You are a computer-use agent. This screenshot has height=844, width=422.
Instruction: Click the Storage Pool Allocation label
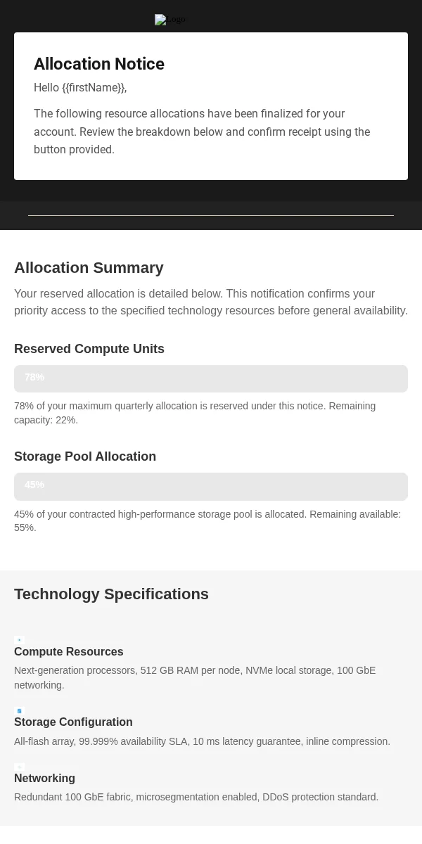pos(85,456)
